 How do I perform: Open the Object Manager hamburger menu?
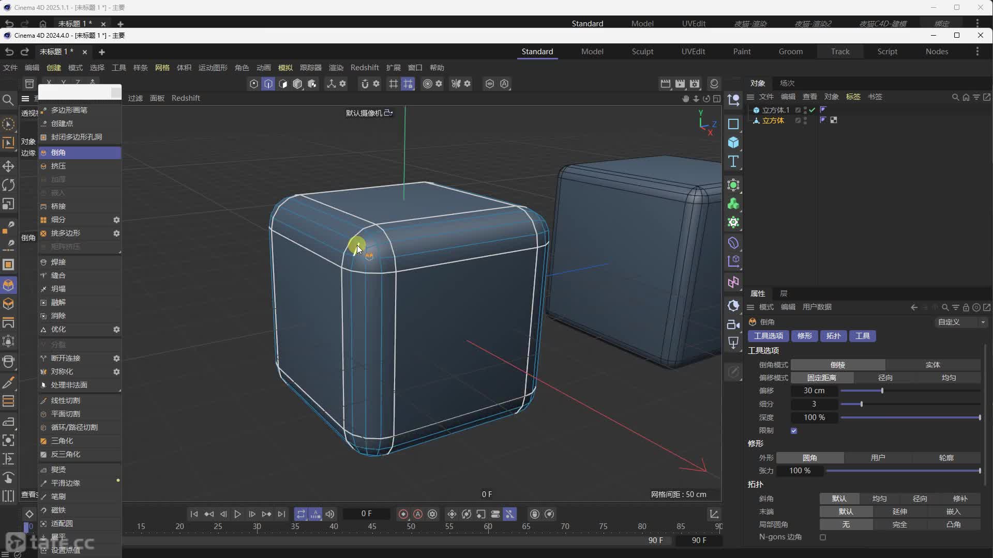coord(750,97)
